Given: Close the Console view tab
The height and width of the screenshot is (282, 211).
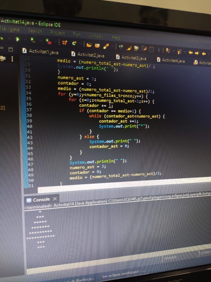Looking at the screenshot, I should [x=55, y=199].
